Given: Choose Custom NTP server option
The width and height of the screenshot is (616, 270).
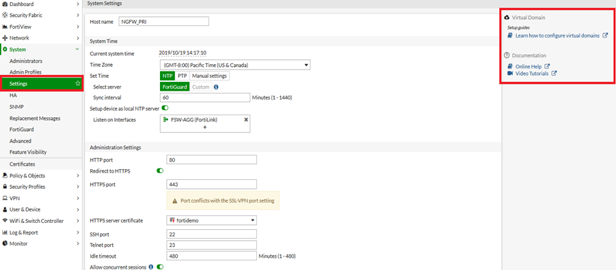Looking at the screenshot, I should point(201,87).
